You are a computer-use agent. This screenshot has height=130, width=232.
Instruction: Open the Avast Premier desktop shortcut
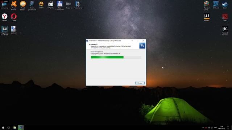click(x=14, y=5)
